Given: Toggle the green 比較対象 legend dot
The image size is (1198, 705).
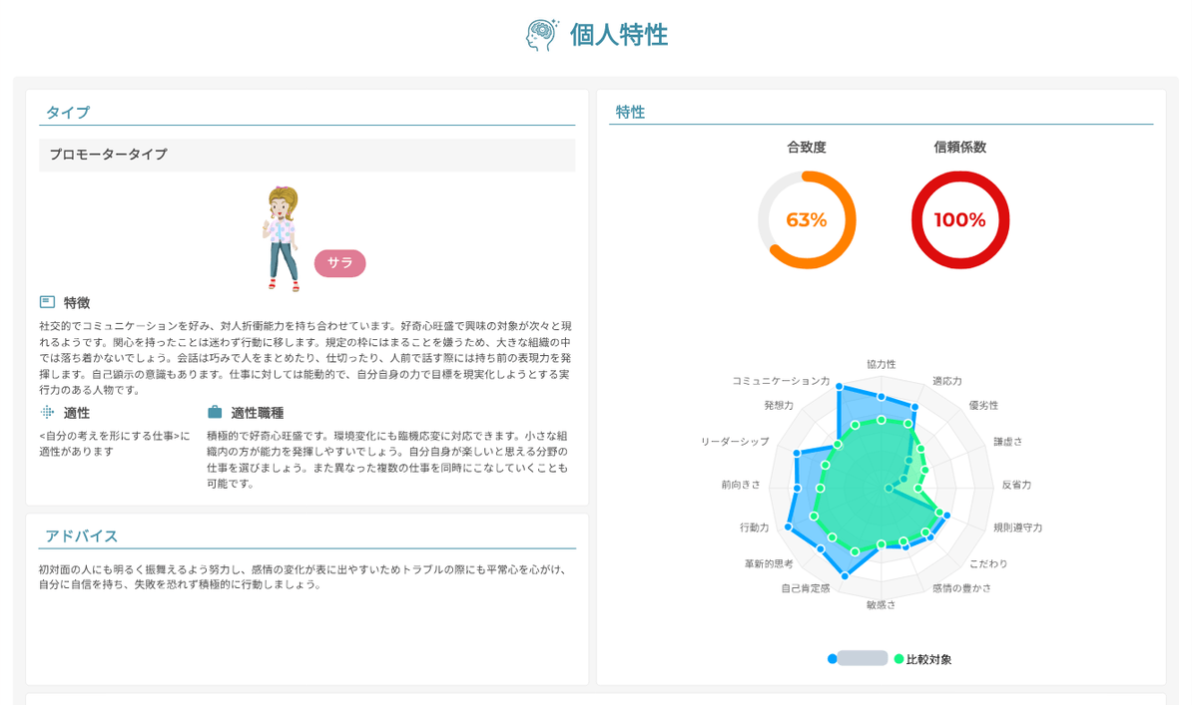Looking at the screenshot, I should [x=898, y=659].
